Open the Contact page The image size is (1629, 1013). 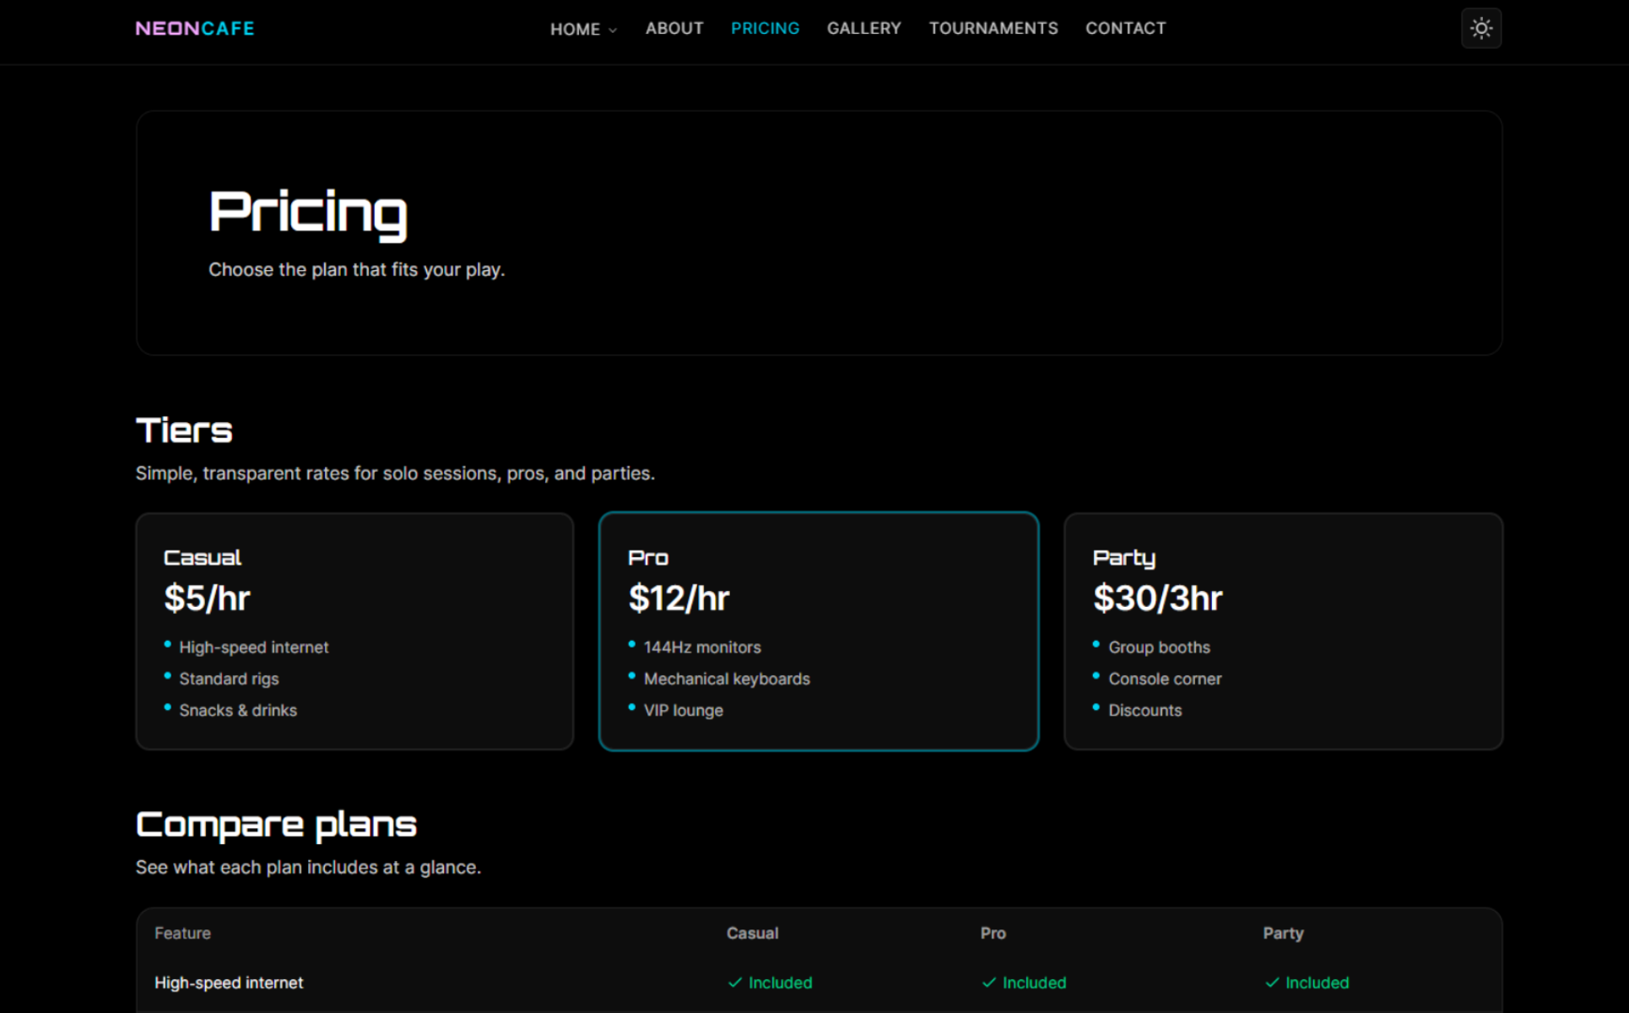[x=1125, y=29]
